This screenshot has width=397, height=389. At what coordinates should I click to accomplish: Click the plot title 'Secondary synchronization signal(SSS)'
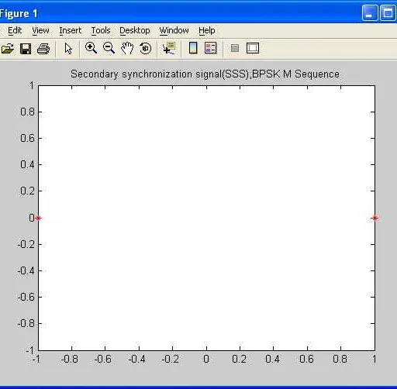click(161, 74)
